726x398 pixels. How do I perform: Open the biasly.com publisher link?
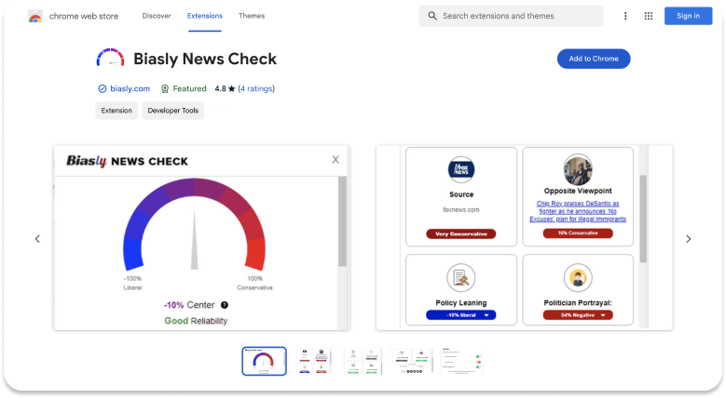click(x=130, y=88)
